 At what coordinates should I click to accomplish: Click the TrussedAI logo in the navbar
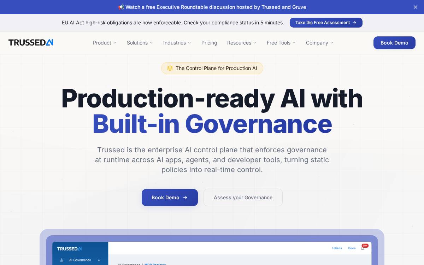[x=31, y=43]
